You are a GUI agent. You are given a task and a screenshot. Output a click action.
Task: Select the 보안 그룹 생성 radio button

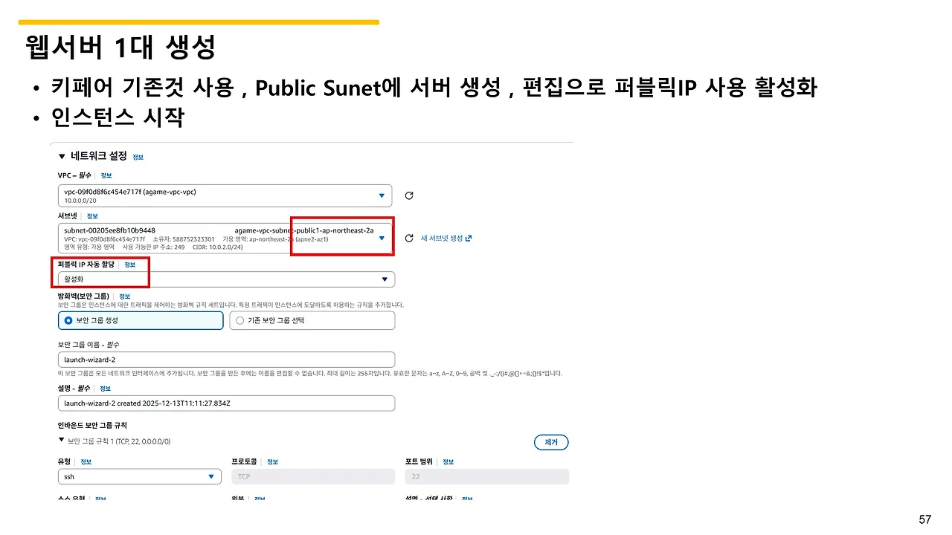(x=66, y=320)
